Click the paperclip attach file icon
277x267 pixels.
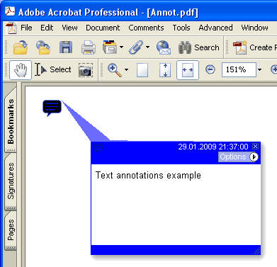pyautogui.click(x=136, y=47)
